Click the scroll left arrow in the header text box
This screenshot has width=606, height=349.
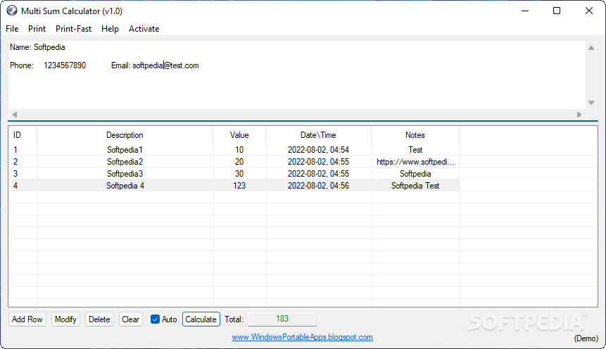tap(15, 115)
